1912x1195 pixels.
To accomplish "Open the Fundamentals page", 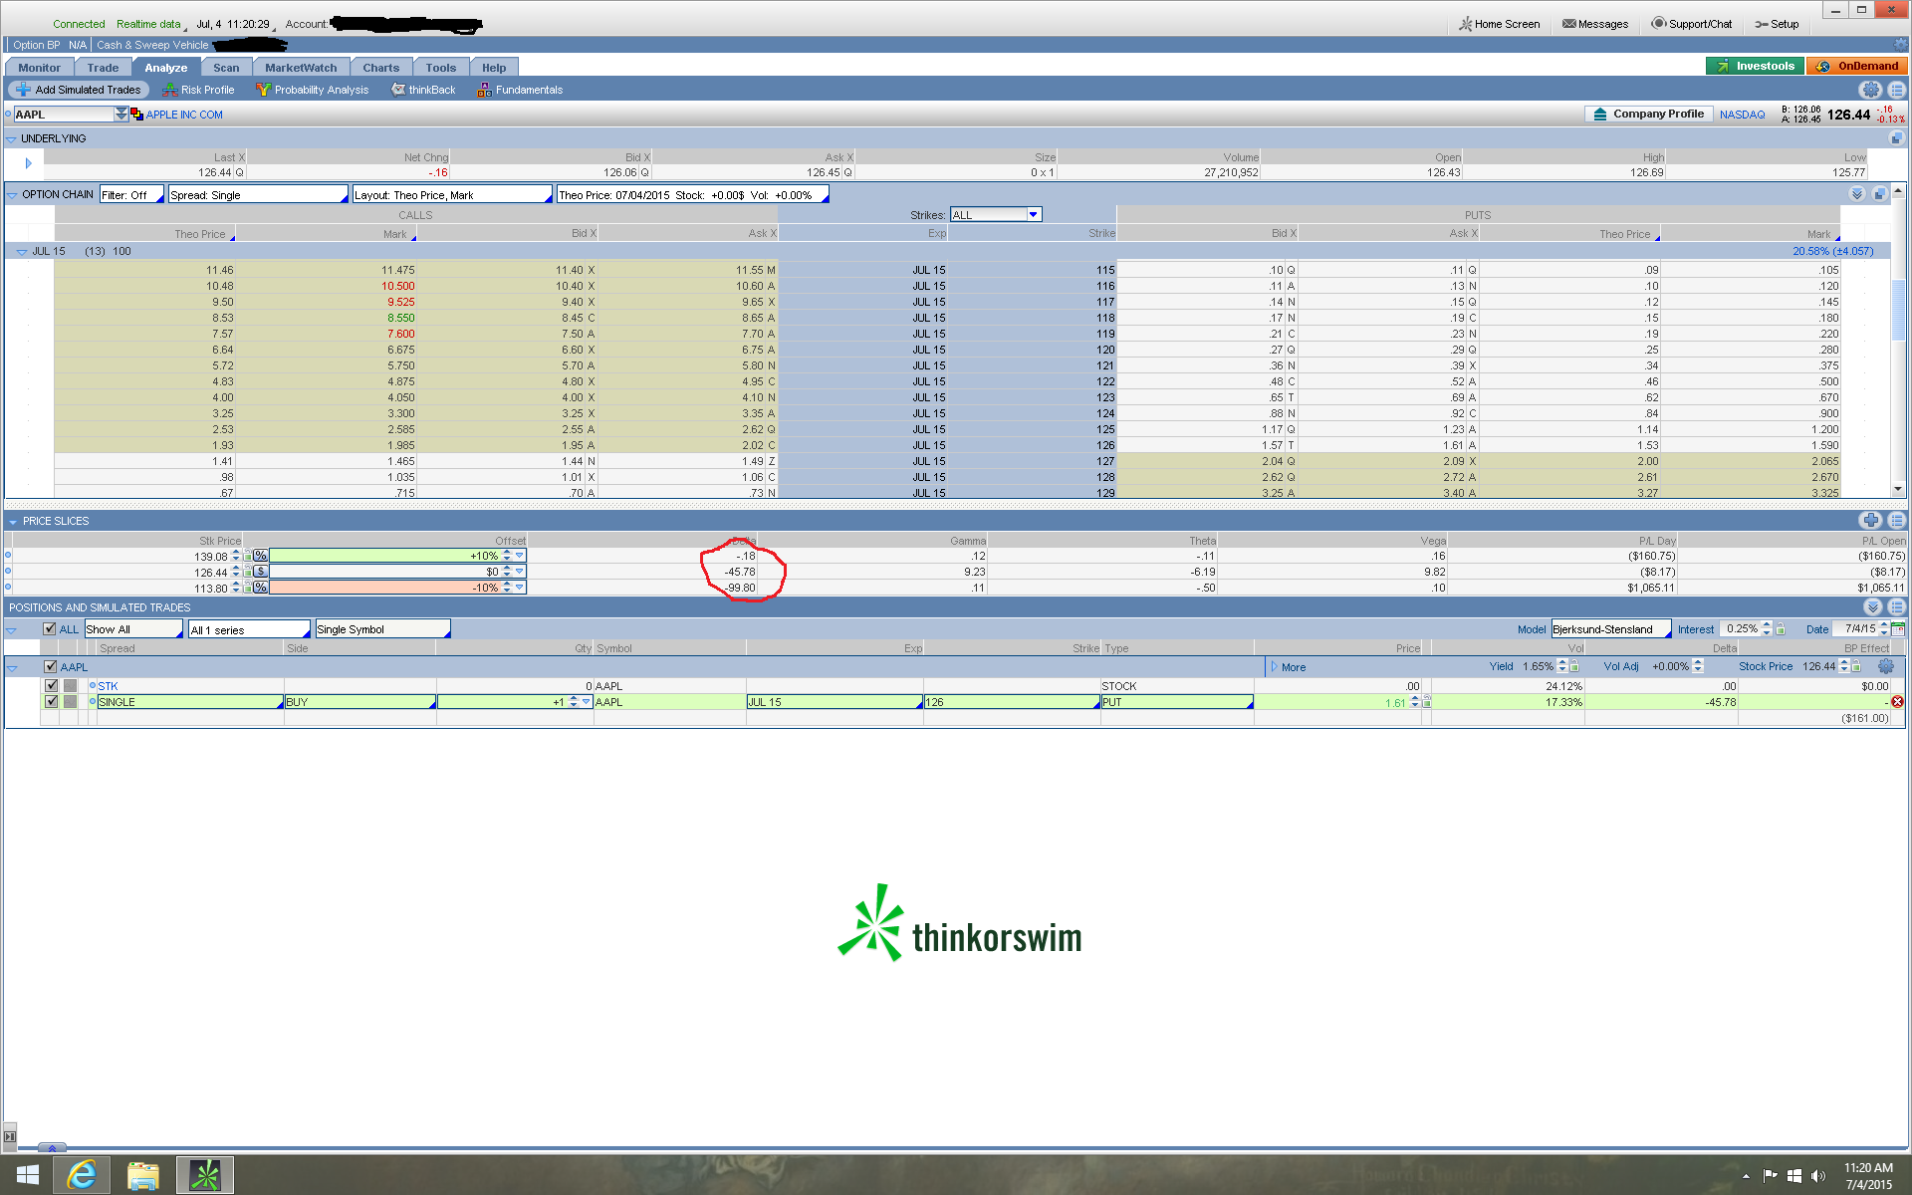I will [520, 90].
